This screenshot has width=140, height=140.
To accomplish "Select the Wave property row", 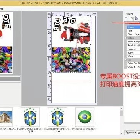I will [133, 56].
